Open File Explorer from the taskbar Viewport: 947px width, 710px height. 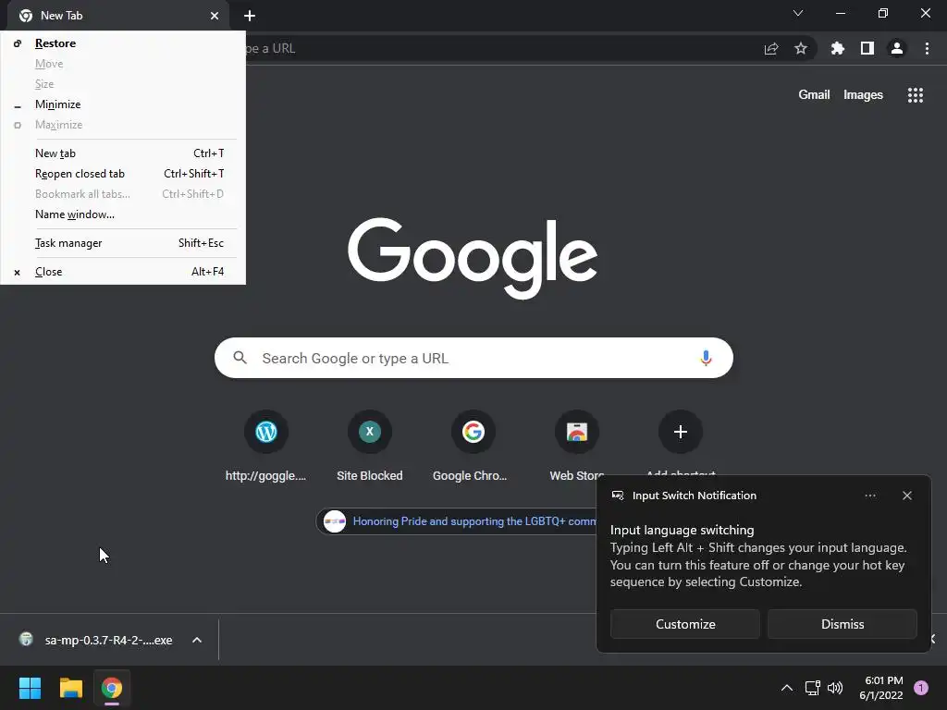click(x=70, y=688)
